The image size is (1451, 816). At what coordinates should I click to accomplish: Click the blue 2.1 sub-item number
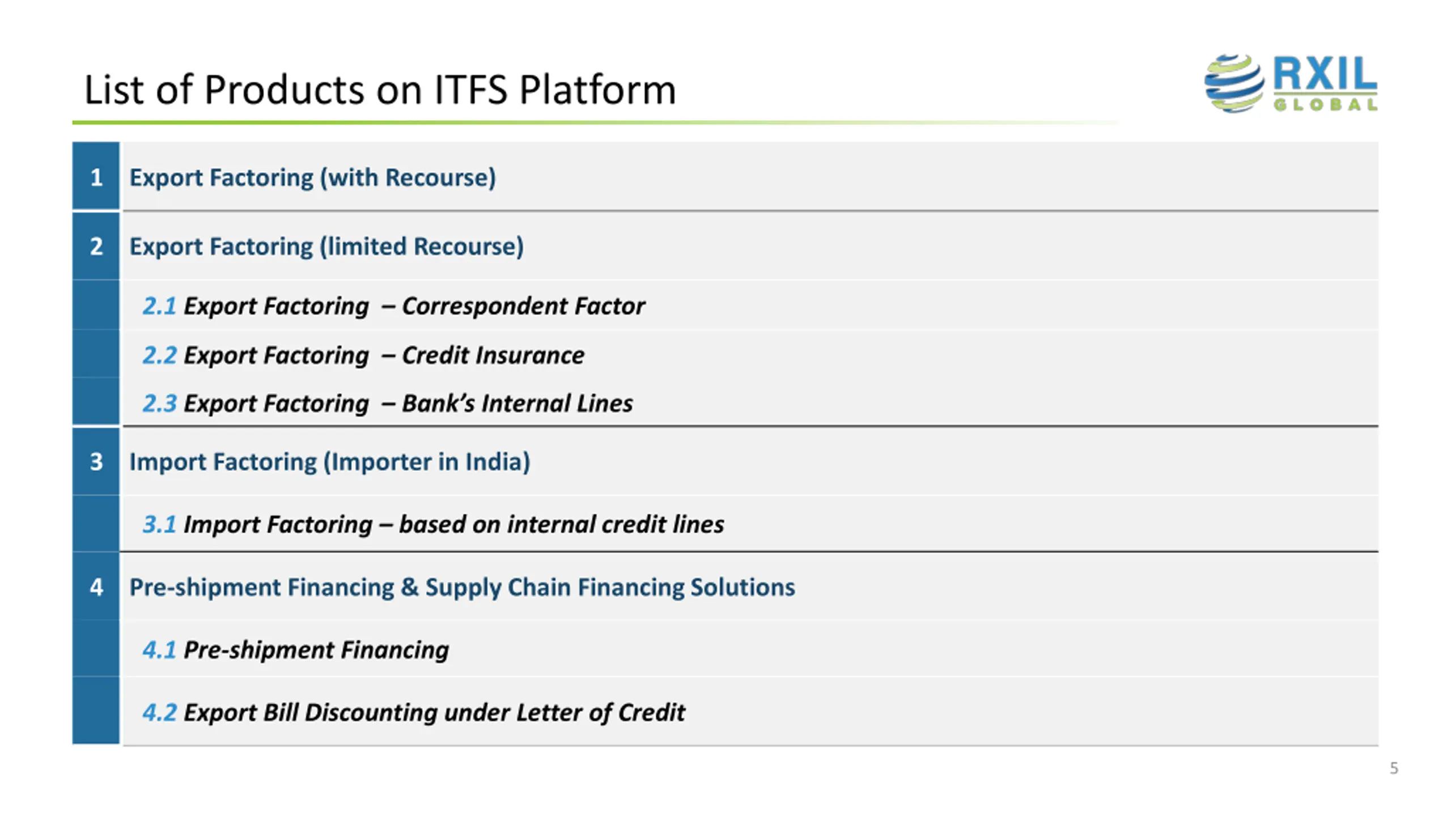(159, 306)
